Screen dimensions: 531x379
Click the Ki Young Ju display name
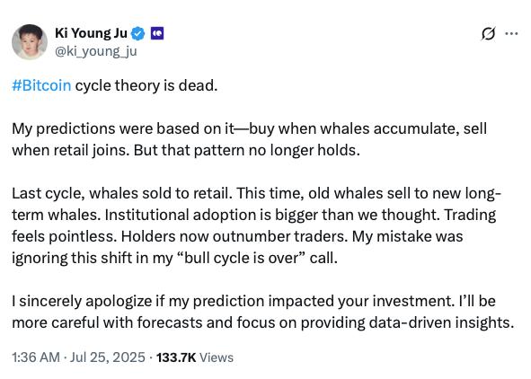91,33
